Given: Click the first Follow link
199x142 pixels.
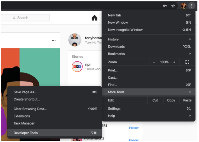Looking at the screenshot, I should tap(134, 128).
